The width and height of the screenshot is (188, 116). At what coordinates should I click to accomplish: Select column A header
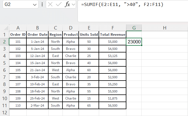tap(18, 28)
